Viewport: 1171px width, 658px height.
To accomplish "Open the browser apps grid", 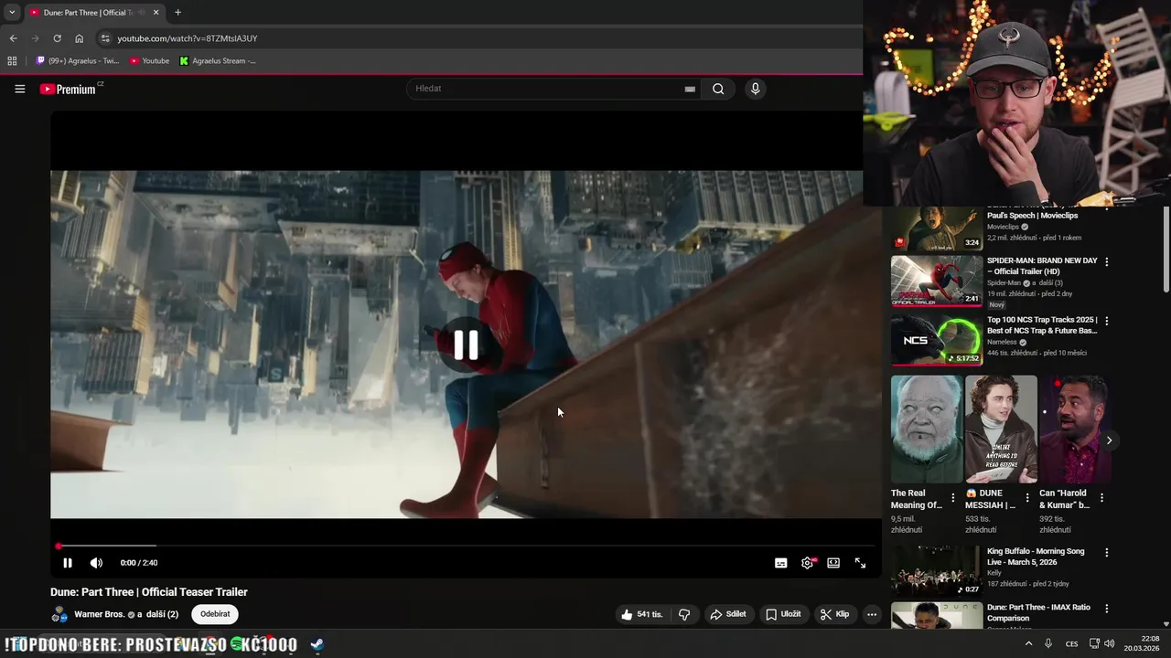I will (12, 61).
